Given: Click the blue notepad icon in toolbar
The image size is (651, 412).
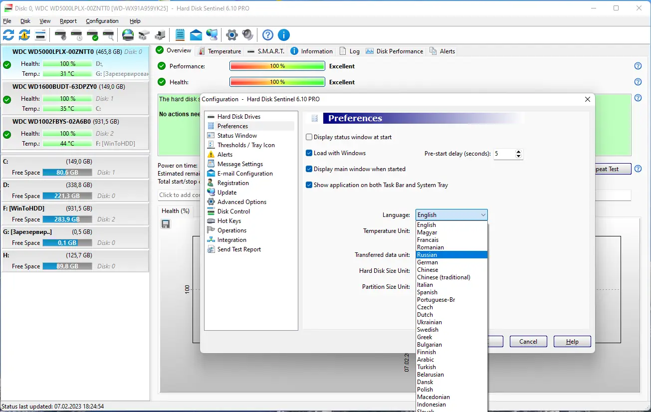Looking at the screenshot, I should pos(180,35).
